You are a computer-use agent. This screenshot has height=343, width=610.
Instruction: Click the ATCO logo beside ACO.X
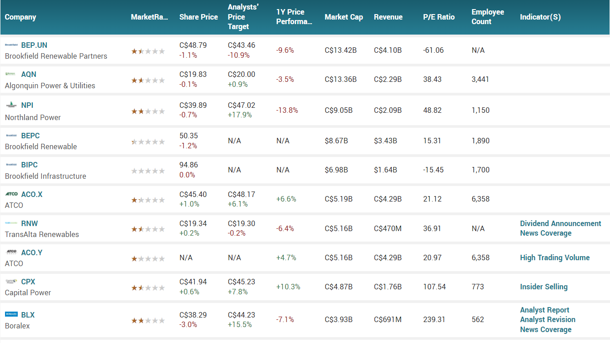coord(12,194)
